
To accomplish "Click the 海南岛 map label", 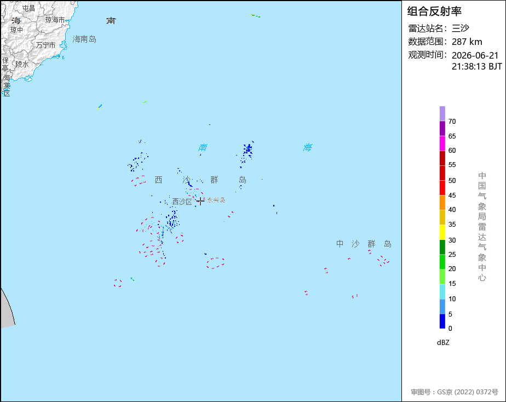I will (84, 39).
